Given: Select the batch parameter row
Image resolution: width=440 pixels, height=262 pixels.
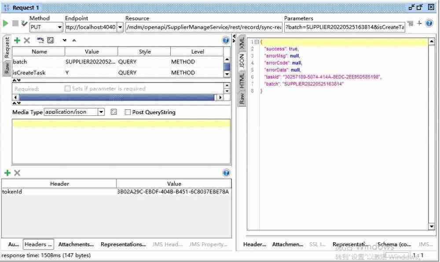Looking at the screenshot, I should pos(118,61).
